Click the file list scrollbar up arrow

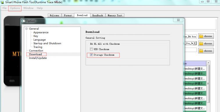point(208,63)
